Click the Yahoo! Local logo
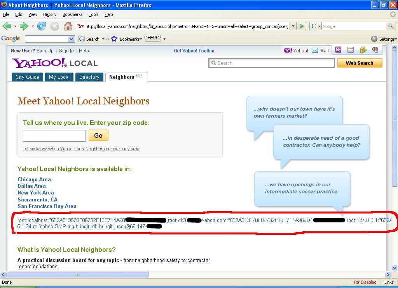Viewport: 398px width, 288px height. 54,63
